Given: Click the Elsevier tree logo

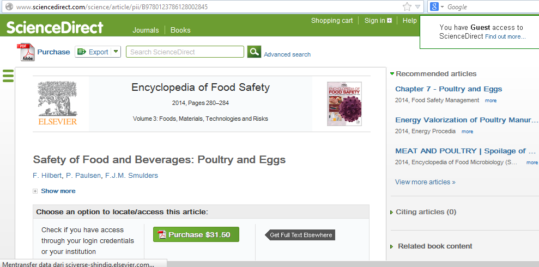Looking at the screenshot, I should click(x=57, y=103).
